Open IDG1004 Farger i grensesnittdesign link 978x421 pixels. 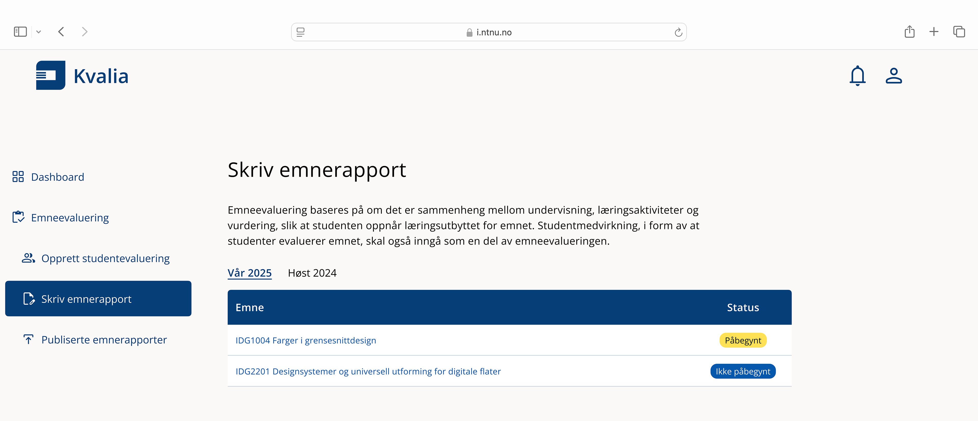(x=306, y=340)
